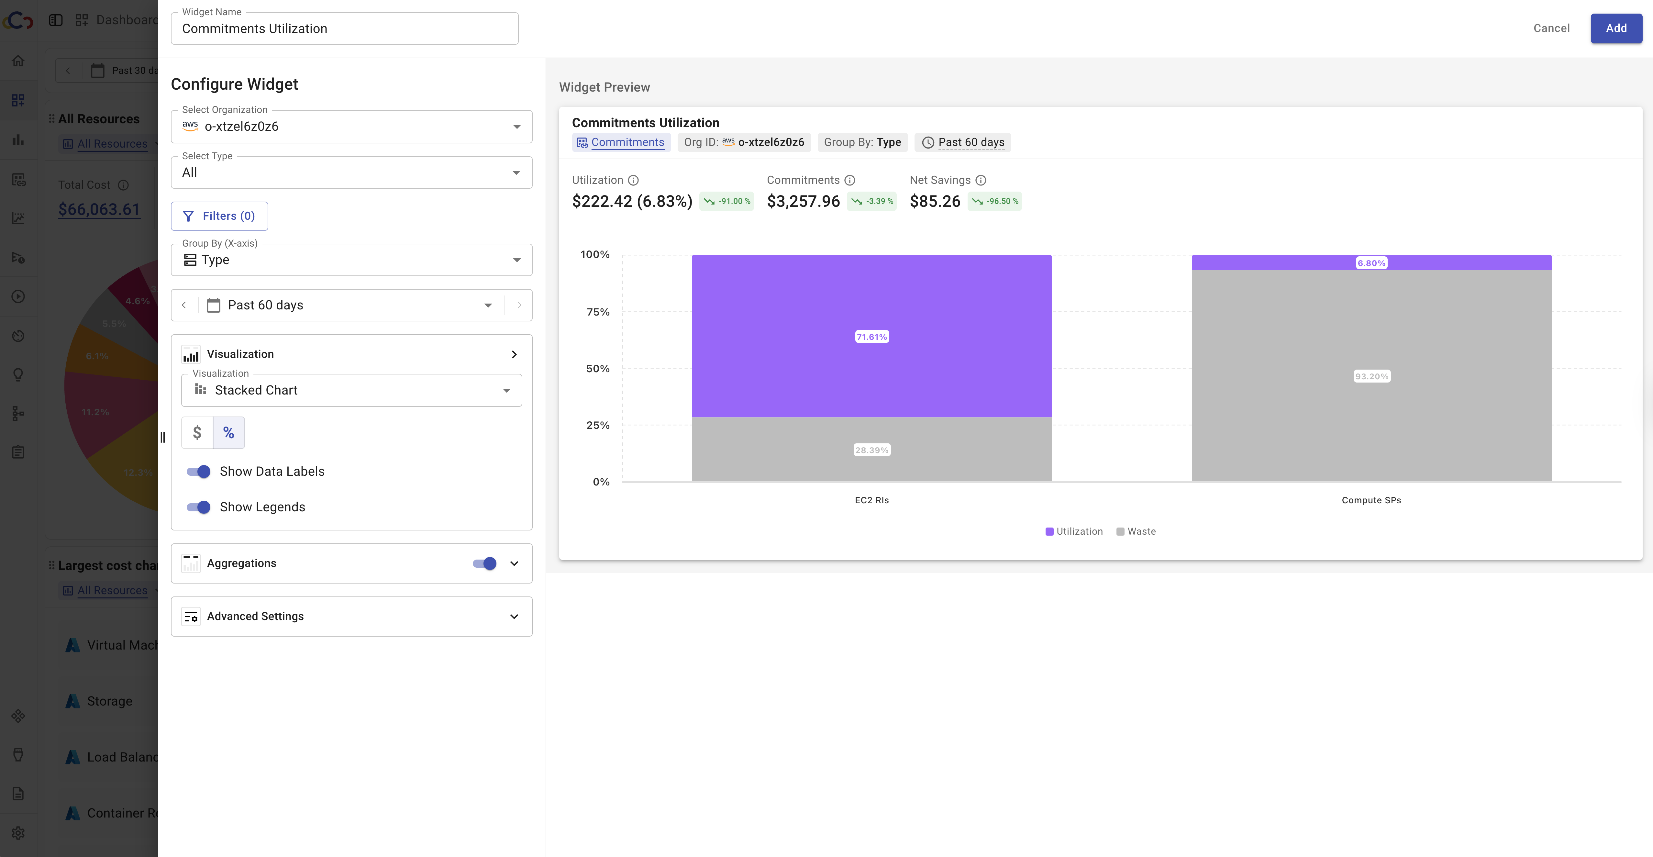The width and height of the screenshot is (1653, 857).
Task: Click the Utilization legend color swatch
Action: (x=1049, y=531)
